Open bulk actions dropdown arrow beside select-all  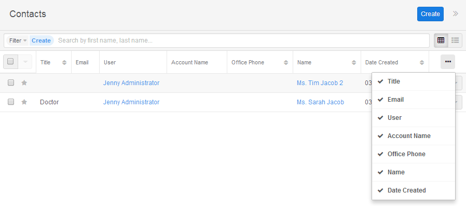[25, 62]
